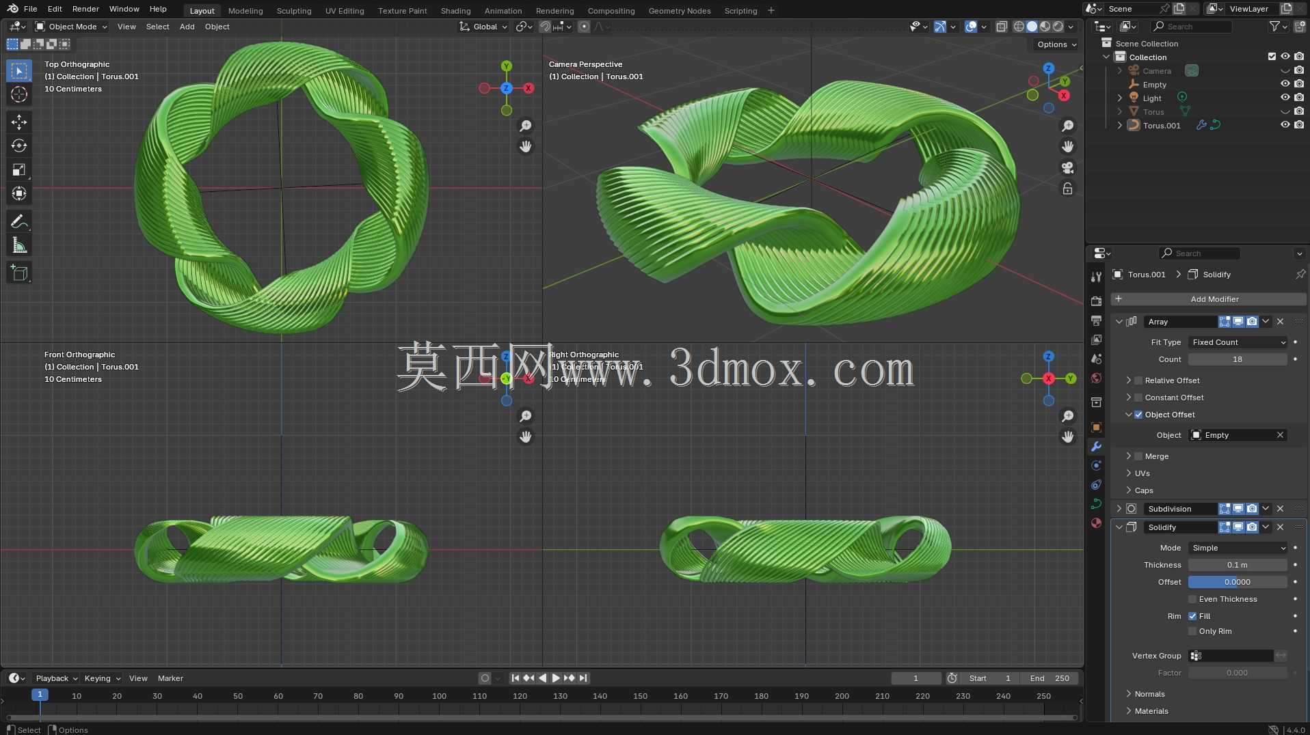Activate the Transform tool

coord(19,194)
